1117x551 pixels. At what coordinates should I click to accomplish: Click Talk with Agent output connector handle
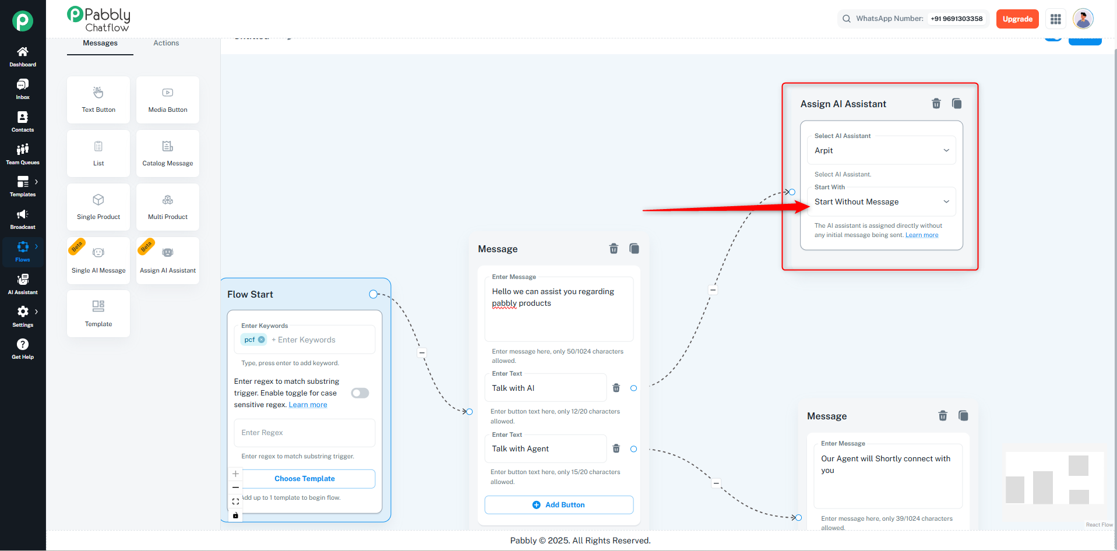634,449
